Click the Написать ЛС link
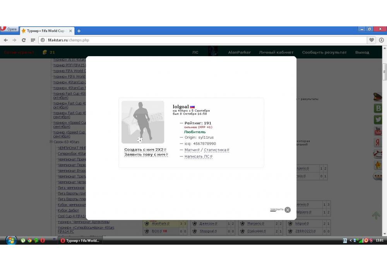387x271 pixels. point(197,156)
